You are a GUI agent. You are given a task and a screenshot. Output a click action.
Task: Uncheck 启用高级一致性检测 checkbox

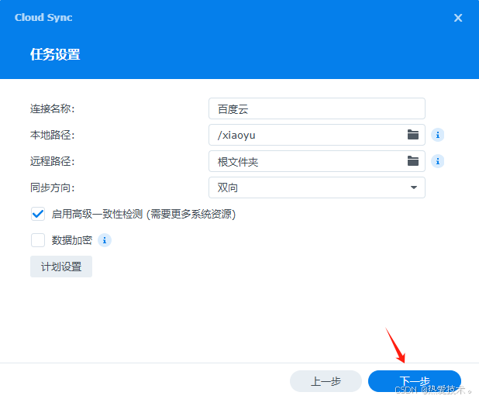38,214
